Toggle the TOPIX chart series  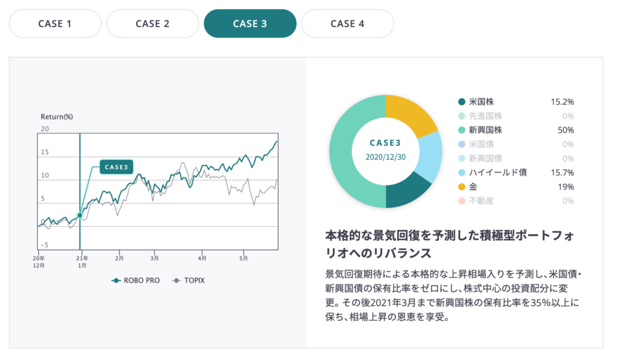189,281
